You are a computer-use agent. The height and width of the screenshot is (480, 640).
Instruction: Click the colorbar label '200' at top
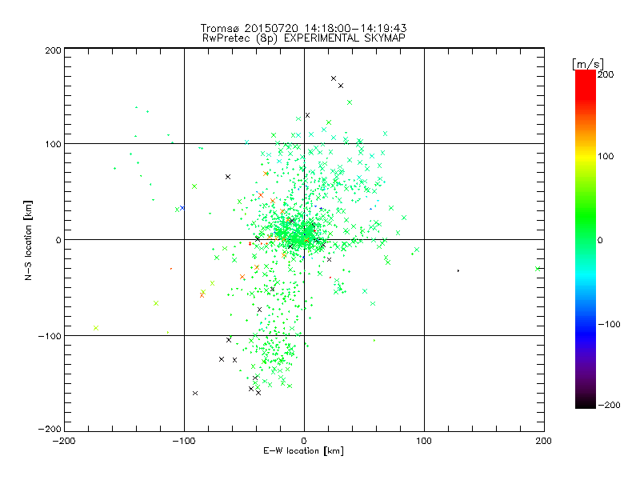(x=606, y=74)
